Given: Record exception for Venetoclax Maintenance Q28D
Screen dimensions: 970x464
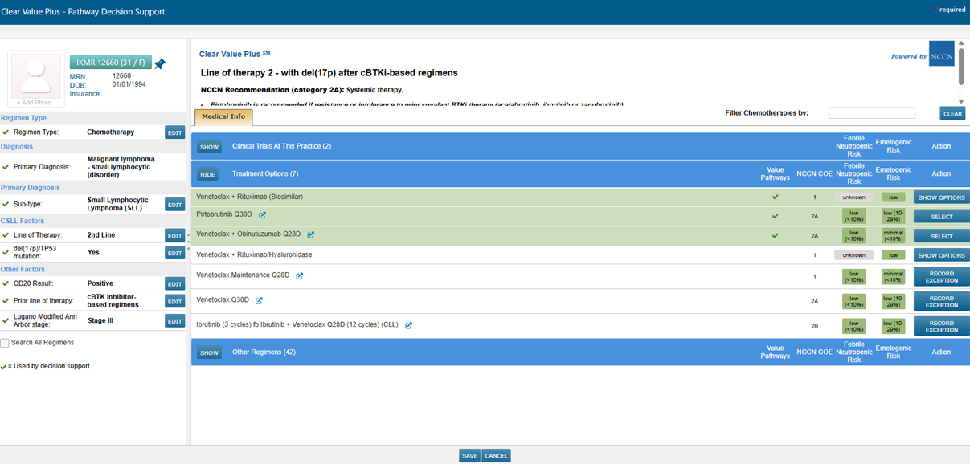Looking at the screenshot, I should [941, 277].
